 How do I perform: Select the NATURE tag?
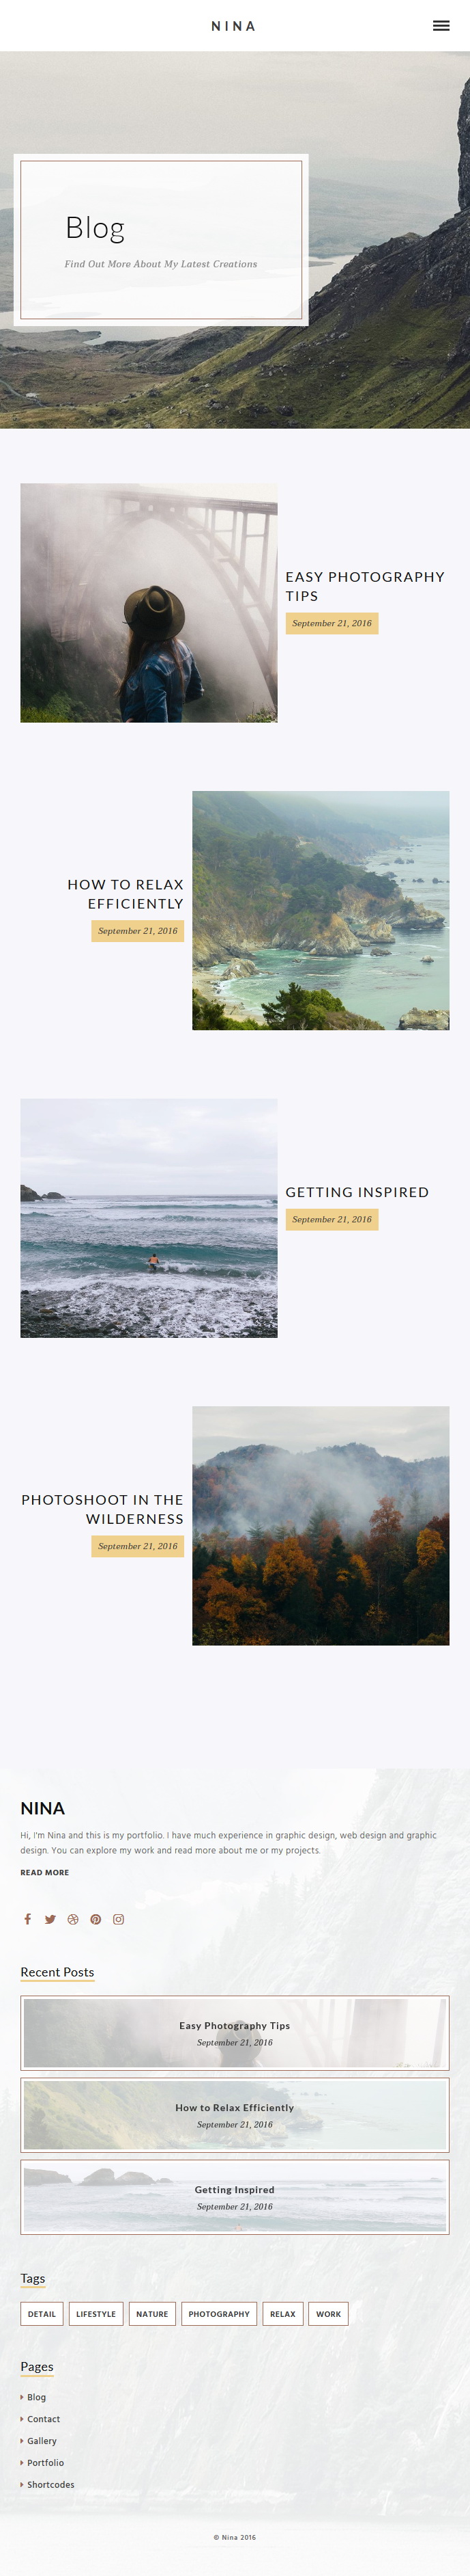click(153, 2314)
